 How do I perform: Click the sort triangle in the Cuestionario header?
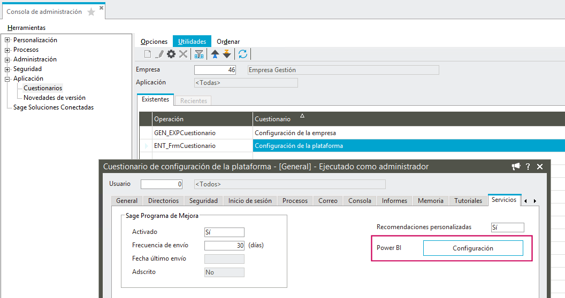click(x=302, y=116)
